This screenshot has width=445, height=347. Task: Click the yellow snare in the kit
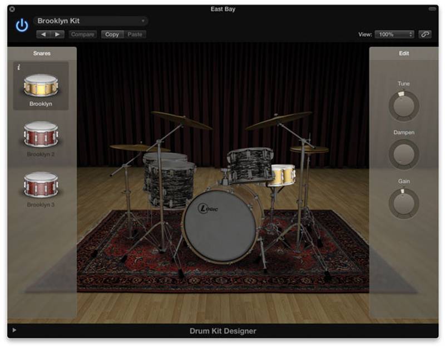click(x=281, y=175)
